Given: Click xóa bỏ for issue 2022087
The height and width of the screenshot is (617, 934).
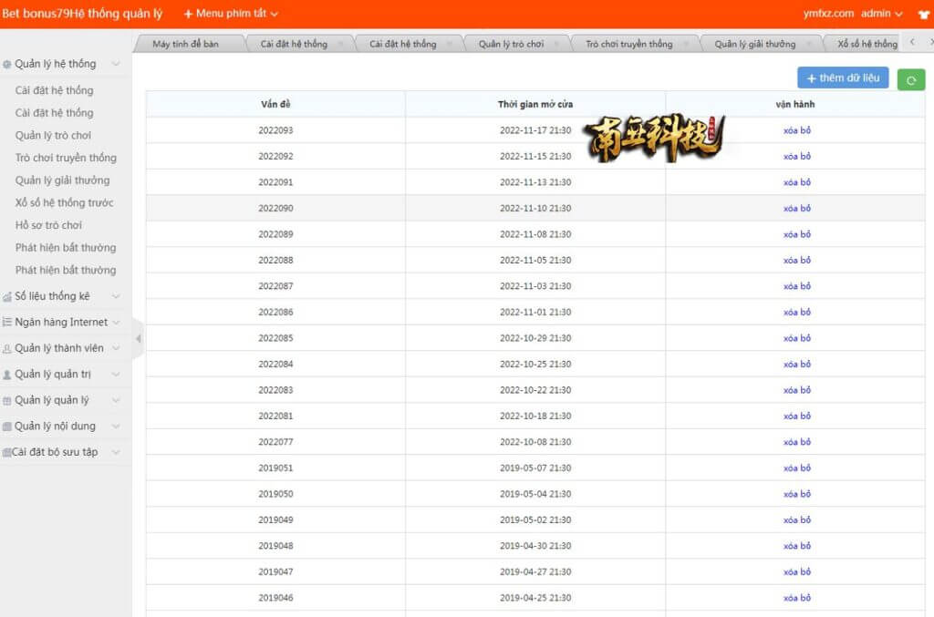Looking at the screenshot, I should [x=797, y=286].
